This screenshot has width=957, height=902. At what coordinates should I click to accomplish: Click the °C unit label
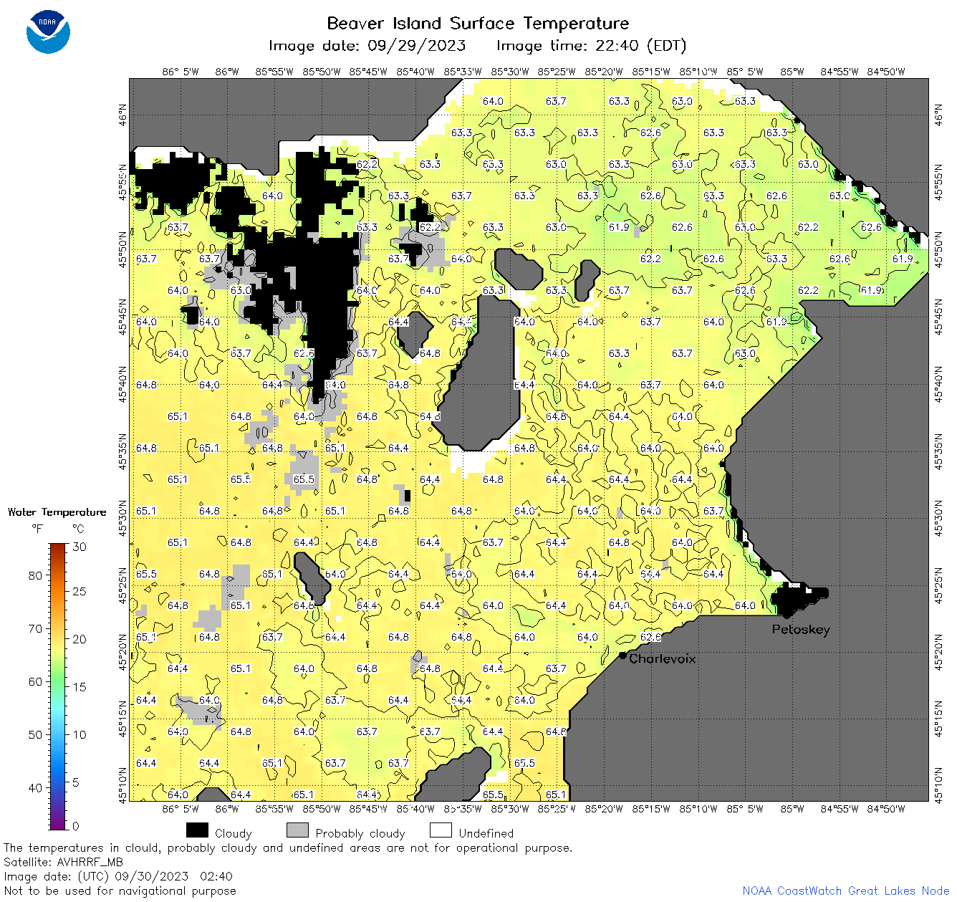coord(78,529)
